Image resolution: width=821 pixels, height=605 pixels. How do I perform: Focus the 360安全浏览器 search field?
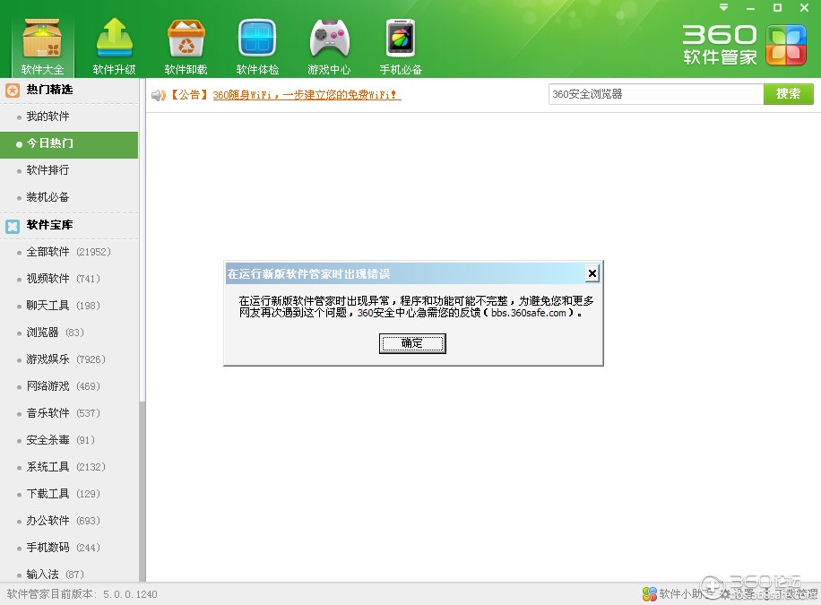tap(655, 94)
